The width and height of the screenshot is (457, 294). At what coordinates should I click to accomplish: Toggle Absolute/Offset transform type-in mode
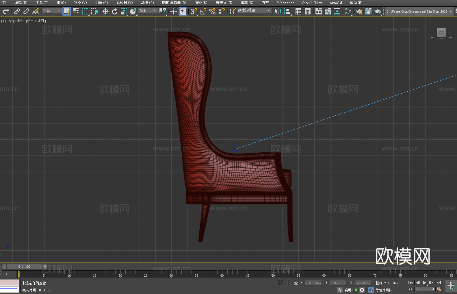click(296, 283)
